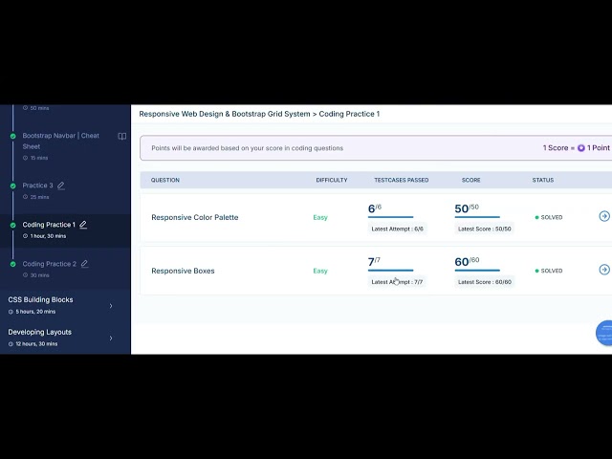Screen dimensions: 612x459
Task: Click the book icon beside Bootstrap Navbar Cheat Sheet
Action: tap(122, 136)
